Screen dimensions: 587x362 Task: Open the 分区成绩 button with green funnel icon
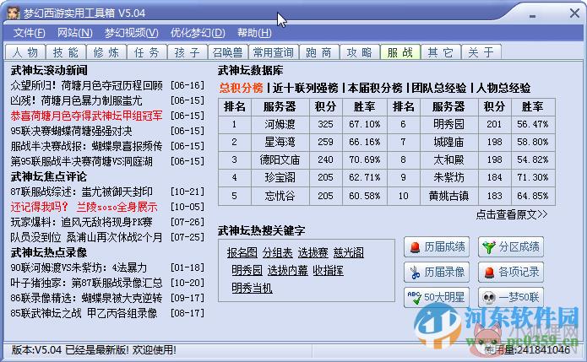click(511, 247)
